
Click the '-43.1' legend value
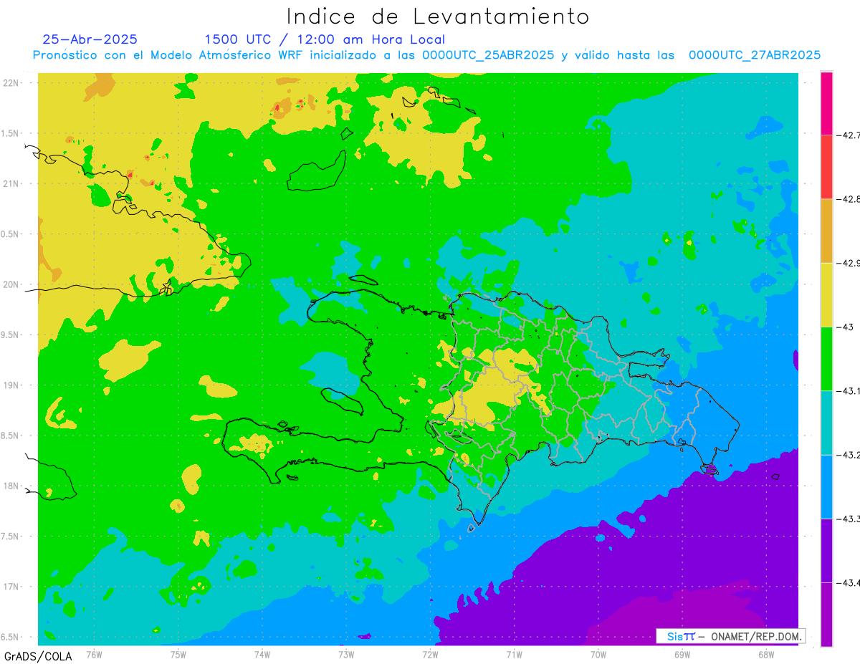click(x=848, y=390)
